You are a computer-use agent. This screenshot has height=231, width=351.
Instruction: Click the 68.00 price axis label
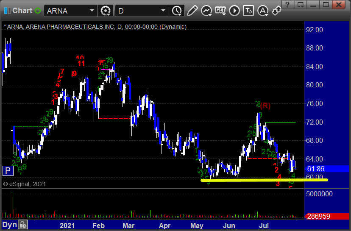(x=314, y=141)
